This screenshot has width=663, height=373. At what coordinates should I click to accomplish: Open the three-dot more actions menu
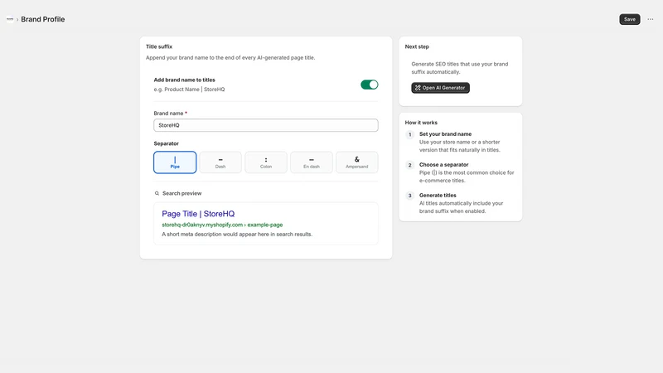651,19
